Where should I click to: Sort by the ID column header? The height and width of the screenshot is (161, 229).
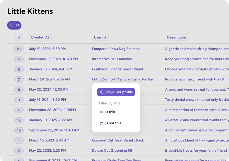[x=18, y=37]
